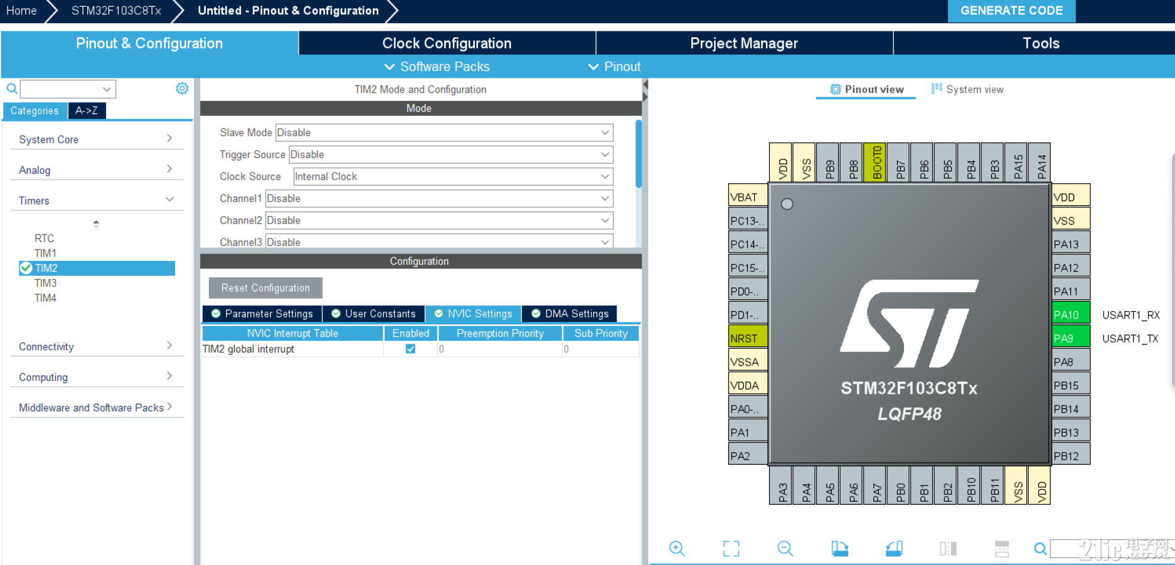Click the NVIC Interrupt Table column header
Screen dimensions: 1175x565
pos(292,333)
